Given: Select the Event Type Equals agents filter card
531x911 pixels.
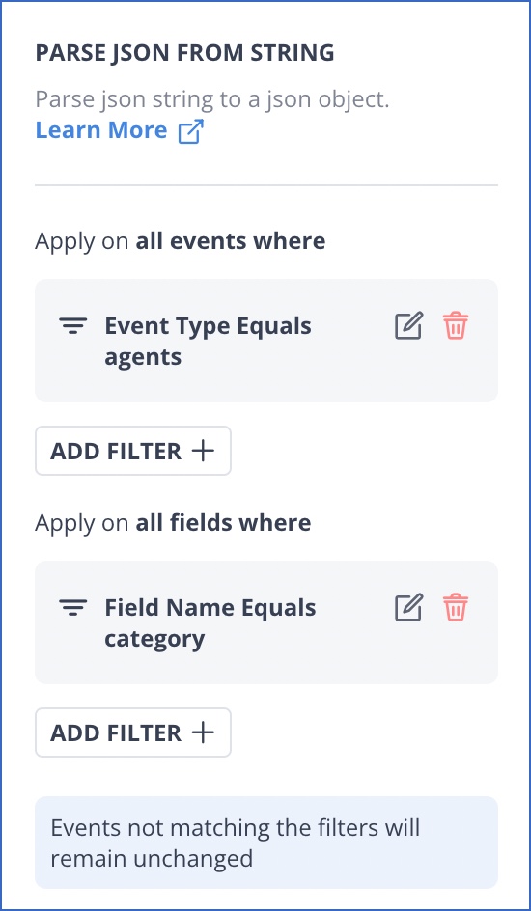Looking at the screenshot, I should click(266, 341).
